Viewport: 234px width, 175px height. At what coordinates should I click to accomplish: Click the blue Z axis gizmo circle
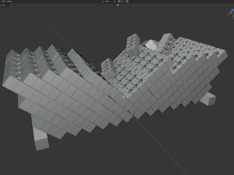(x=233, y=10)
